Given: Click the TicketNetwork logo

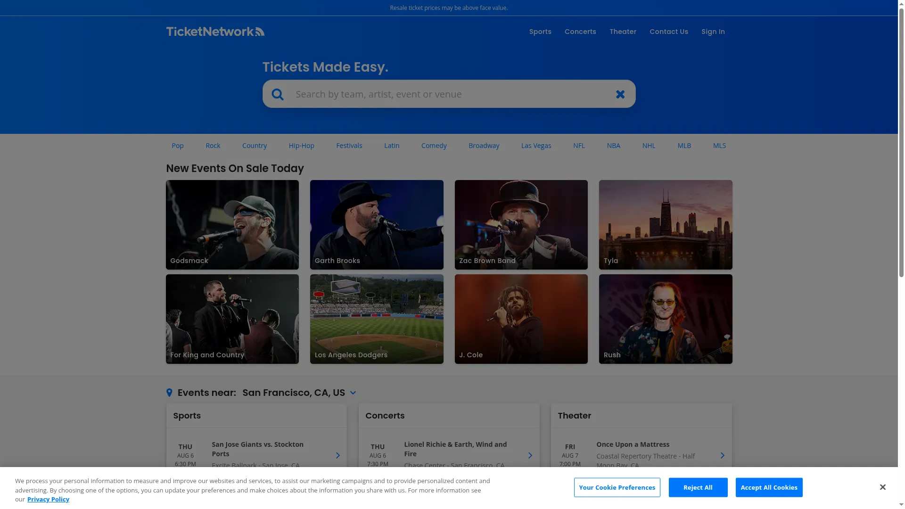Looking at the screenshot, I should (x=215, y=32).
